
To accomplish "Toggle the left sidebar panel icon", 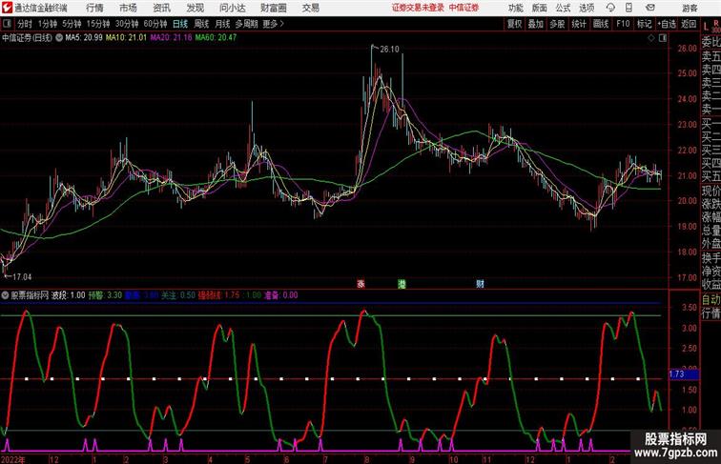I will (7, 24).
